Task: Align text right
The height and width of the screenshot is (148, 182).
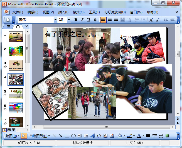Action: [116, 20]
